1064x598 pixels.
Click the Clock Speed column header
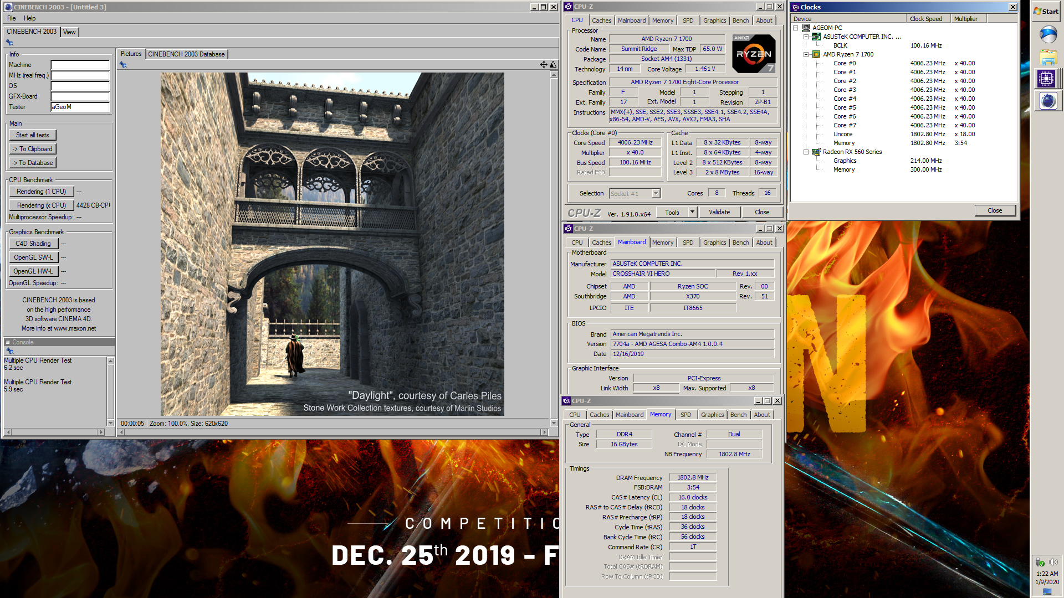click(x=928, y=19)
